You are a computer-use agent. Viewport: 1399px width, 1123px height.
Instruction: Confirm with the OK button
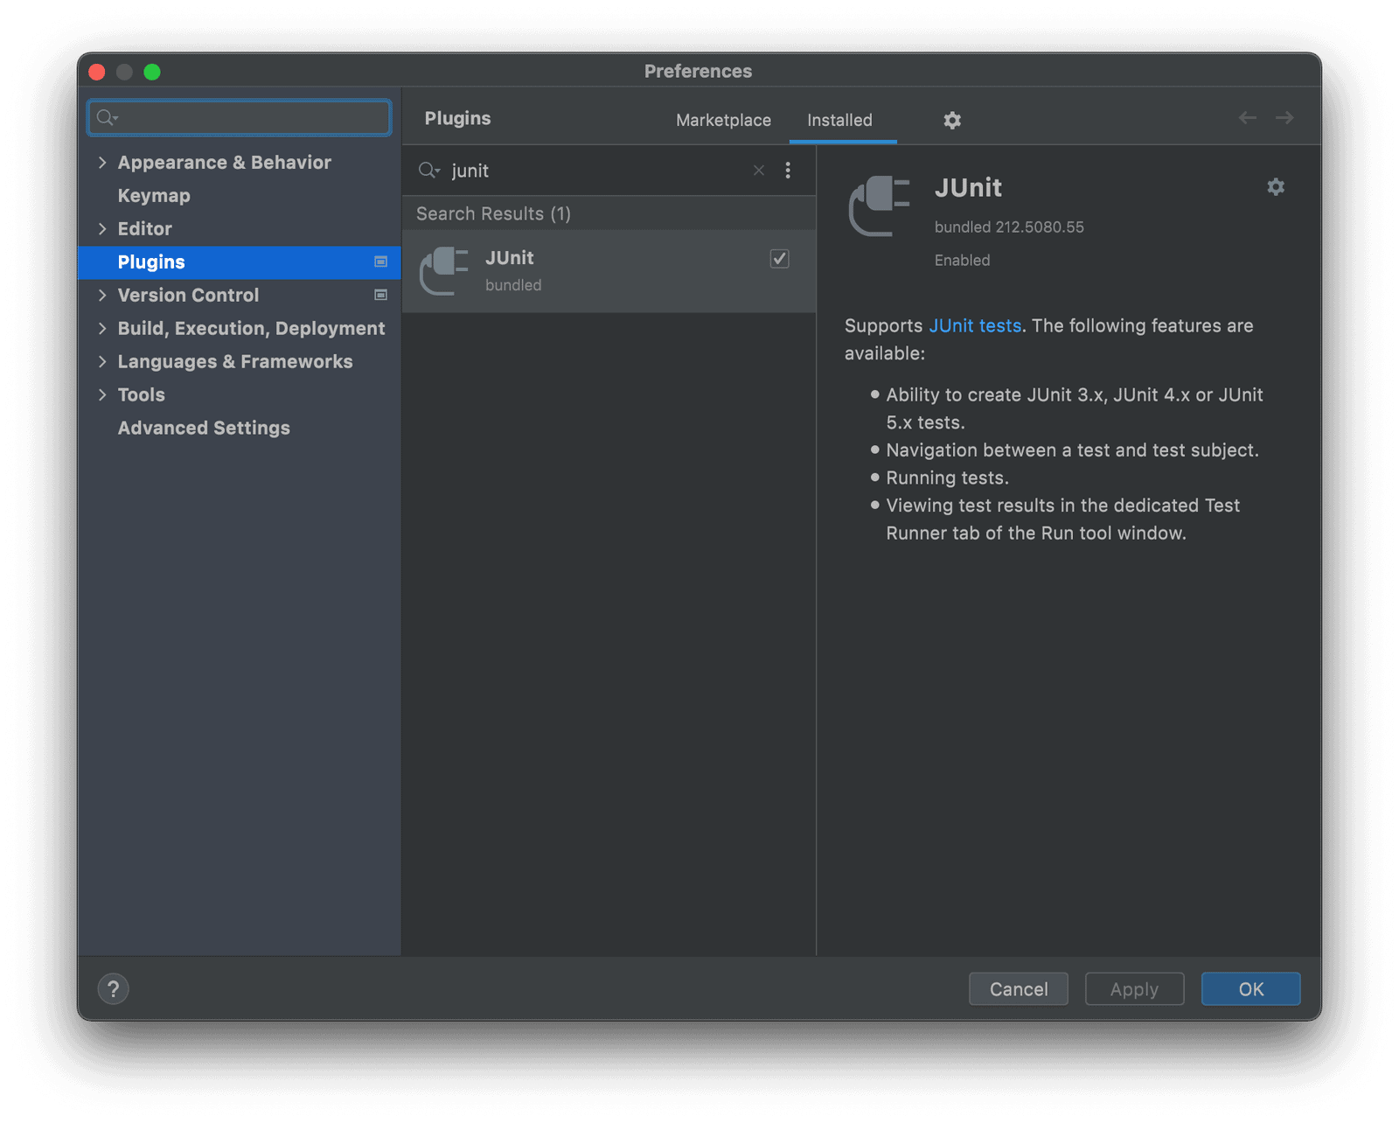coord(1251,989)
